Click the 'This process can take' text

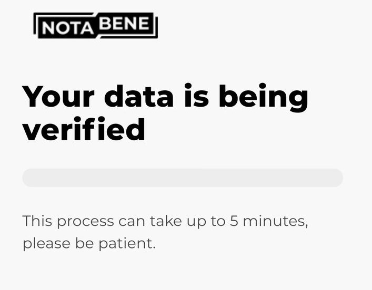point(102,221)
